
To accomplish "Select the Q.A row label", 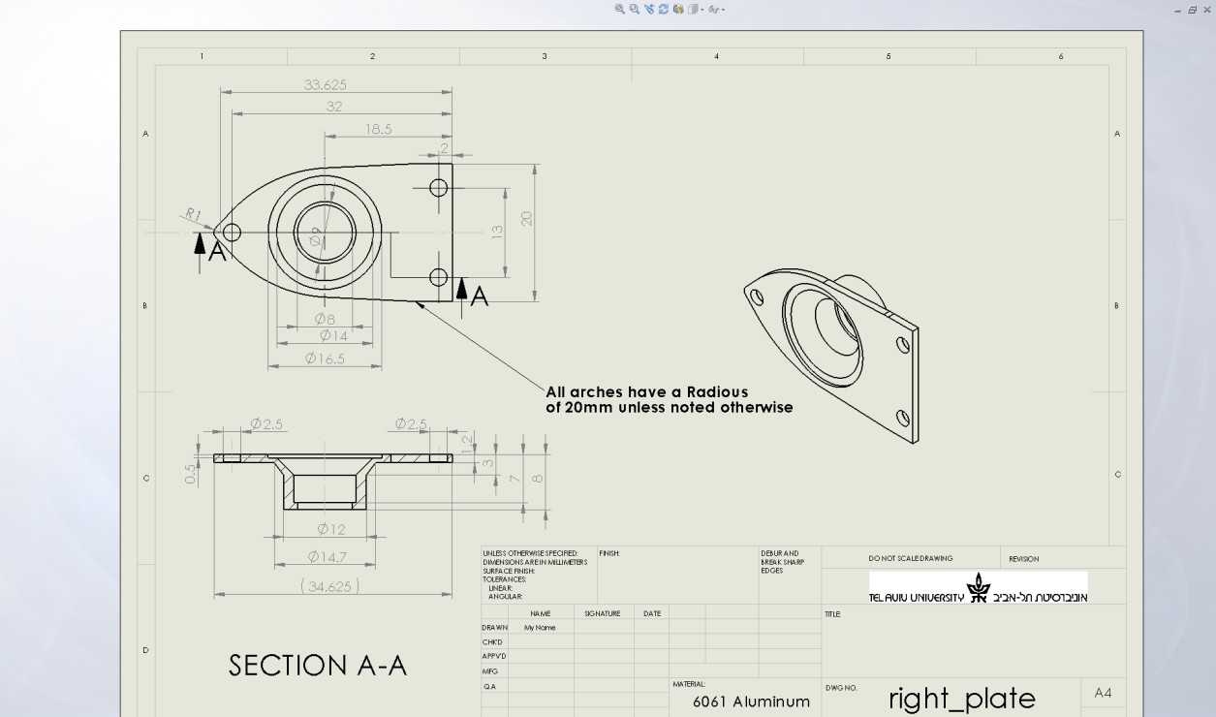I will coord(490,686).
